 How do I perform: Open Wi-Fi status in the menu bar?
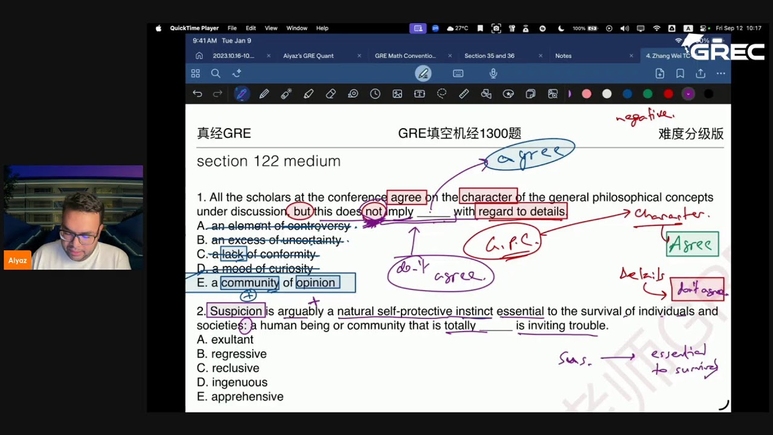pyautogui.click(x=656, y=28)
